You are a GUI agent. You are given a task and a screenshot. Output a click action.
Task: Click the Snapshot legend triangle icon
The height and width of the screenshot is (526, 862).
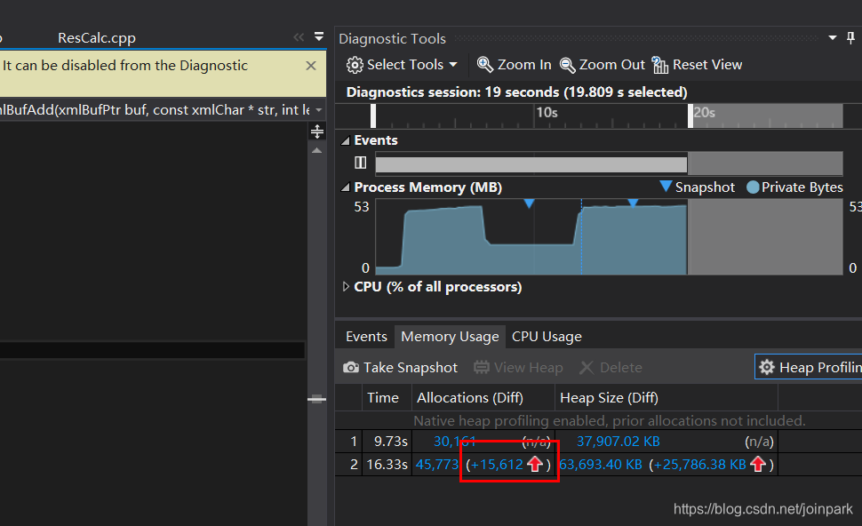tap(666, 187)
